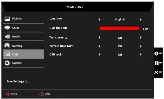The height and width of the screenshot is (99, 164).
Task: Click Transparency left arrow
Action: (x=99, y=37)
